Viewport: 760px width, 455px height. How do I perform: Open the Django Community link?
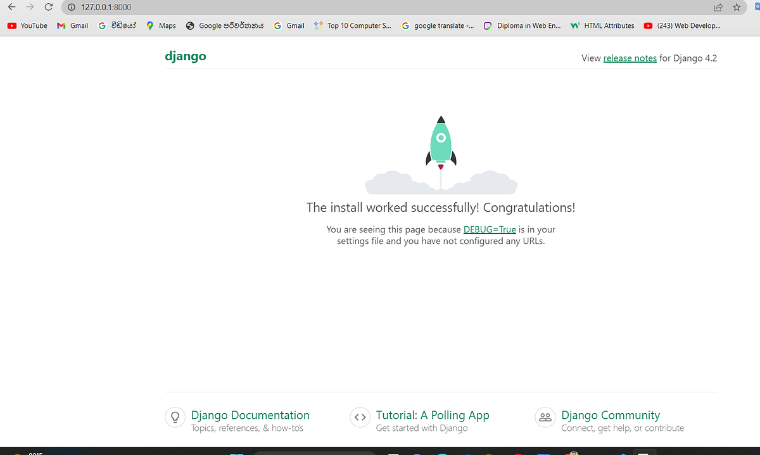coord(610,415)
